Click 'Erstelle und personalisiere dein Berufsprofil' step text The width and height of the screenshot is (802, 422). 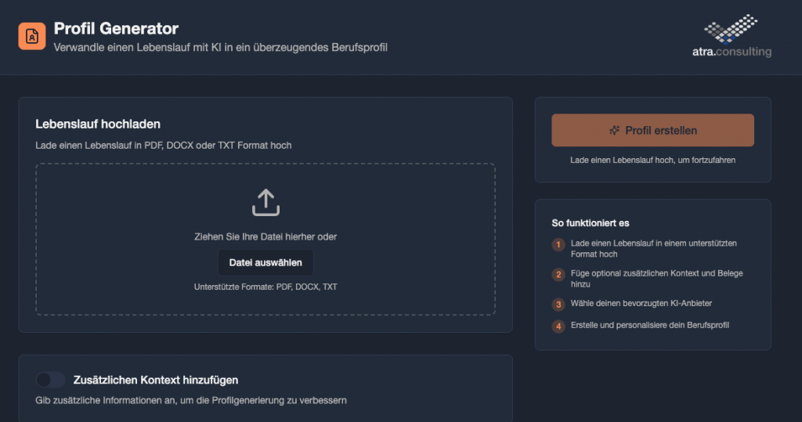click(x=650, y=325)
